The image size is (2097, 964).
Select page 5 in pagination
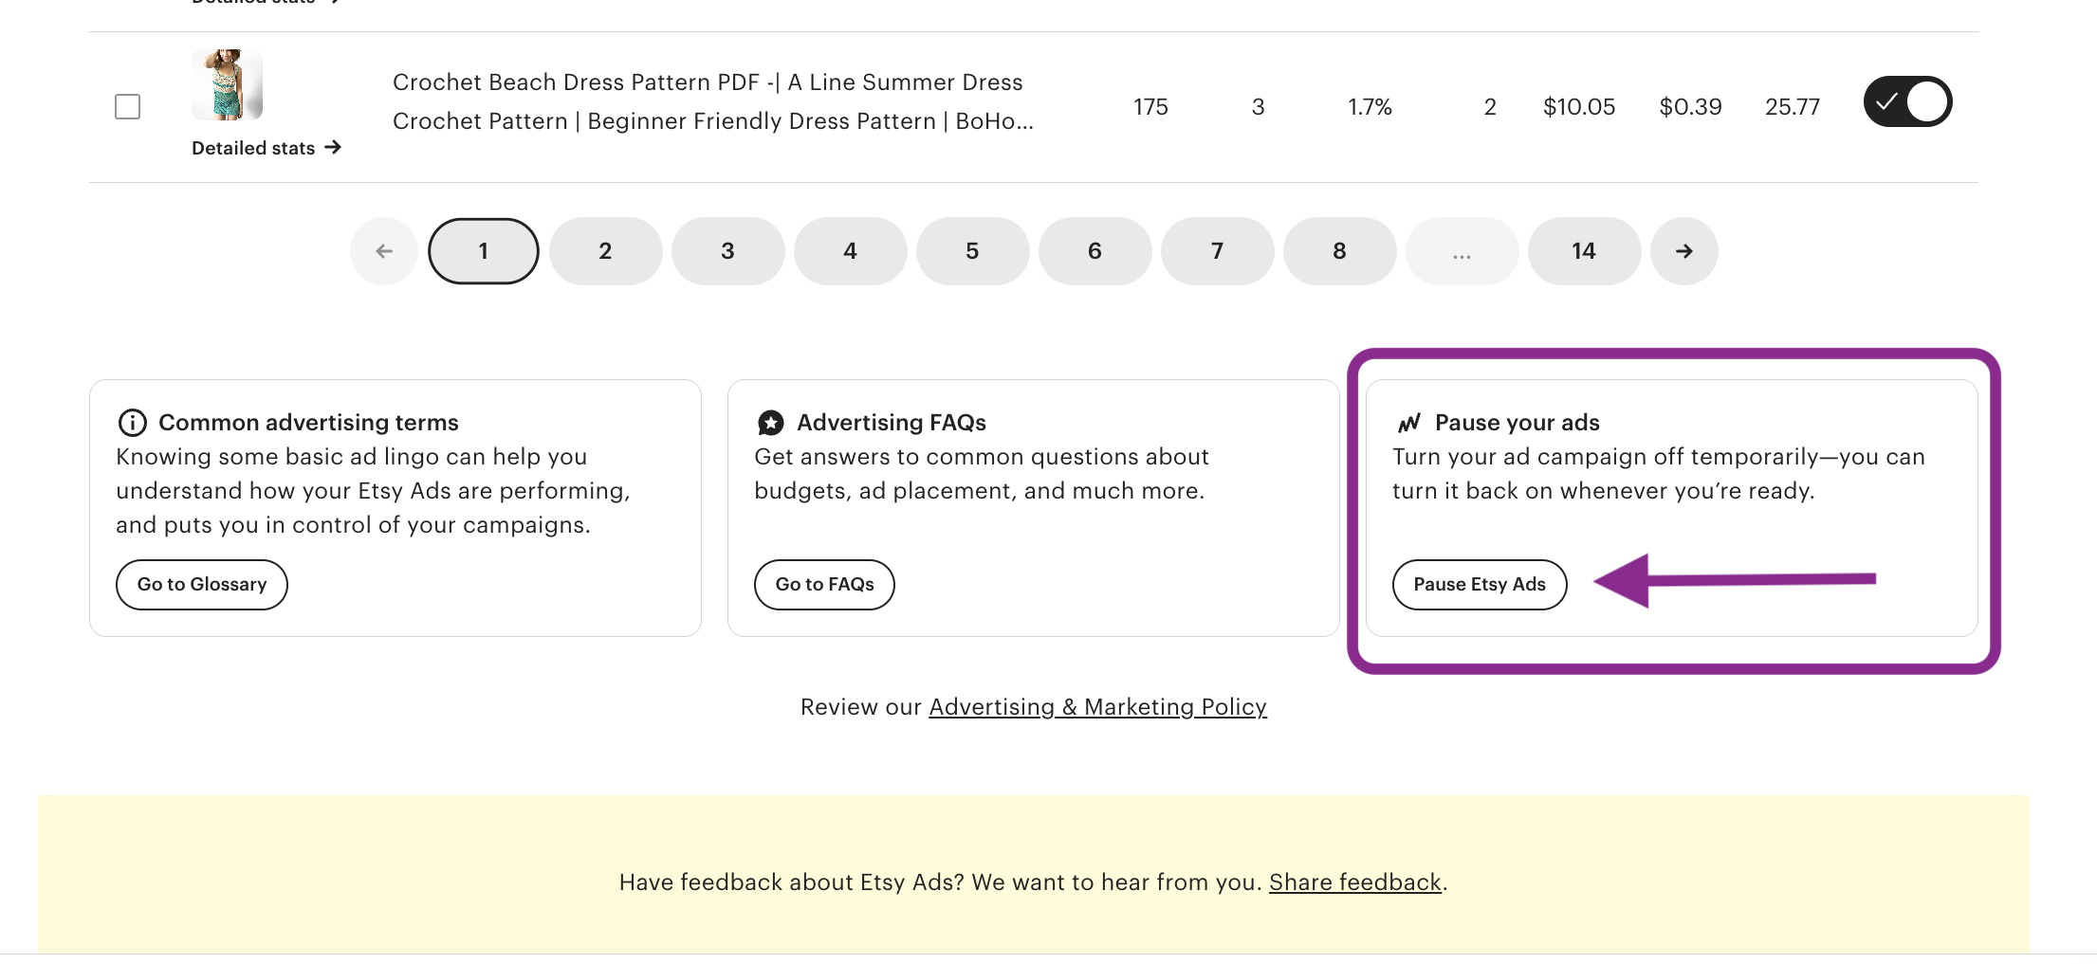[972, 251]
